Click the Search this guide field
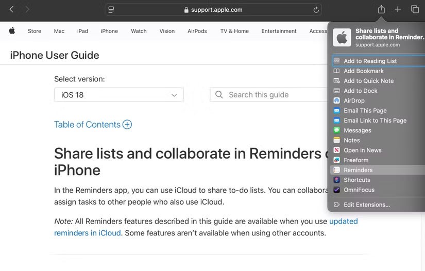The width and height of the screenshot is (425, 271). [268, 95]
